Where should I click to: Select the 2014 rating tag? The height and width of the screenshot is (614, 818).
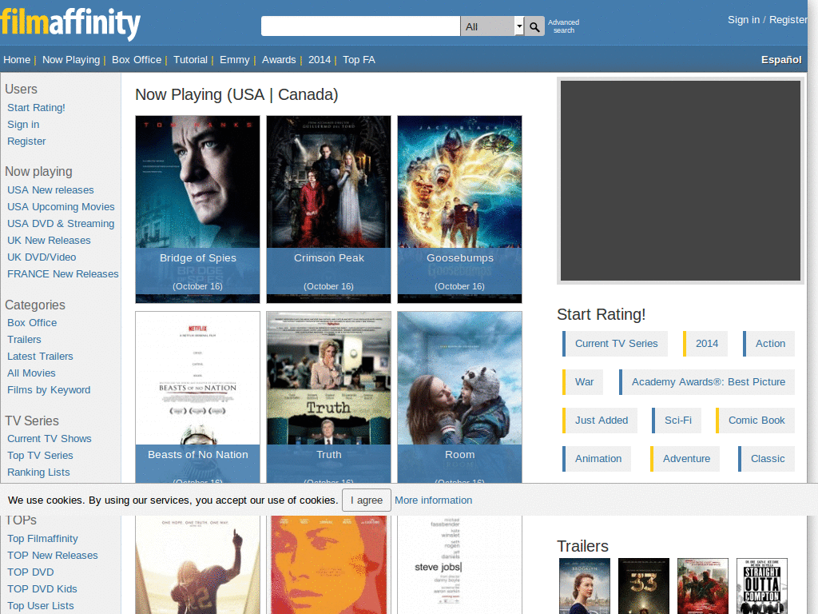tap(705, 344)
